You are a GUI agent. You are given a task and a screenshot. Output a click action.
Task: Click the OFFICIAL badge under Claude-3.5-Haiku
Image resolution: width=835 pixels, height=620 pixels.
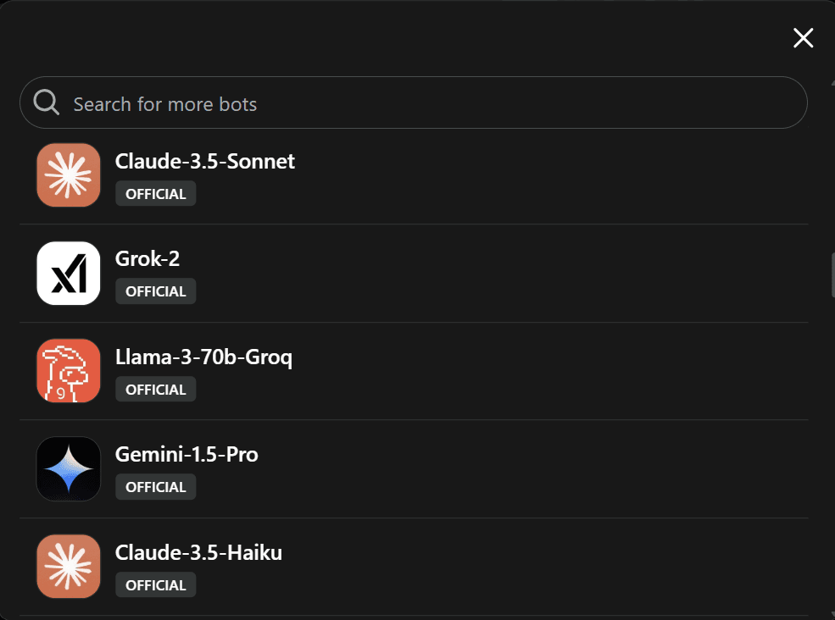[x=156, y=585]
